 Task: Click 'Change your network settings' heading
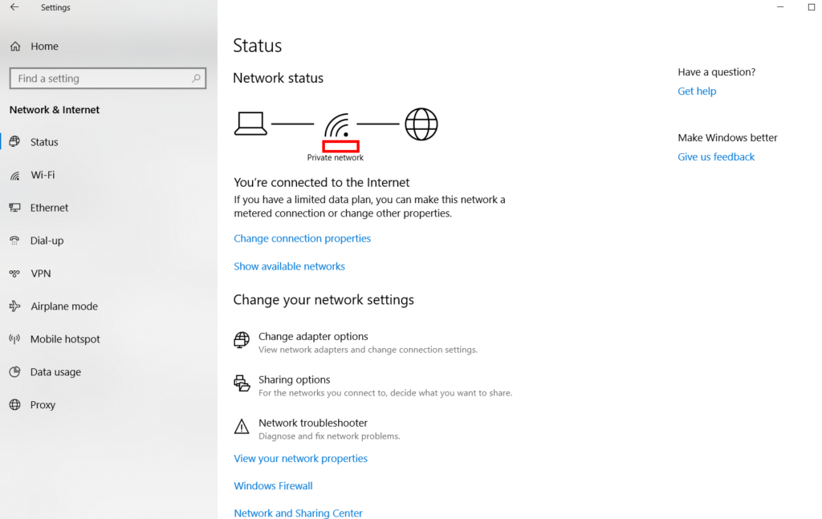(324, 299)
